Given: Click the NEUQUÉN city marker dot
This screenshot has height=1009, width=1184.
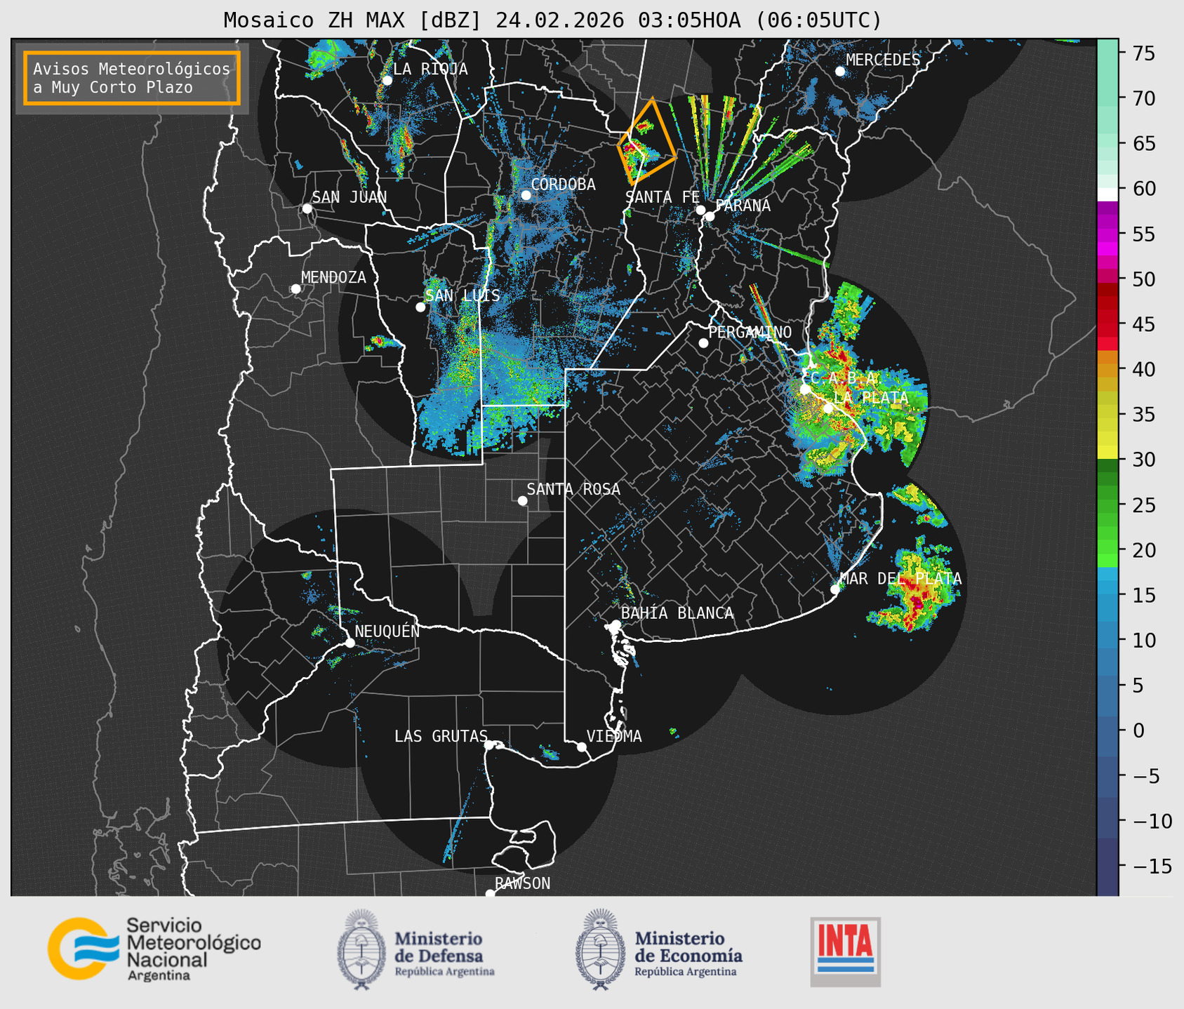Looking at the screenshot, I should [350, 643].
